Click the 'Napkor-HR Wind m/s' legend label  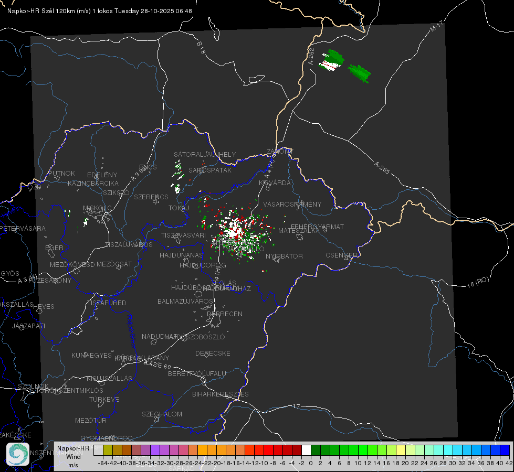coord(73,456)
